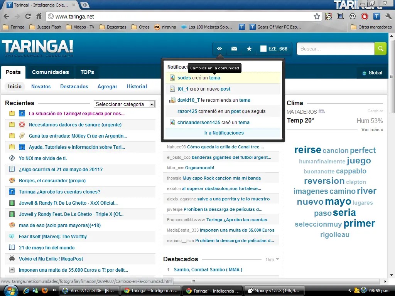
Task: Launch Internet Explorer from quick launch
Action: (26, 291)
